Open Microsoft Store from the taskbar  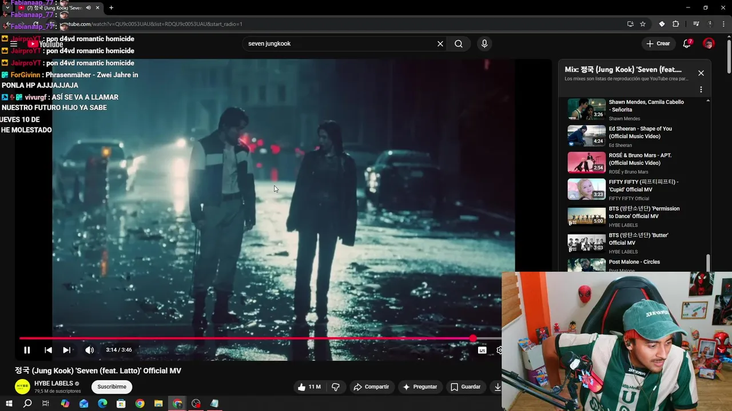(121, 404)
